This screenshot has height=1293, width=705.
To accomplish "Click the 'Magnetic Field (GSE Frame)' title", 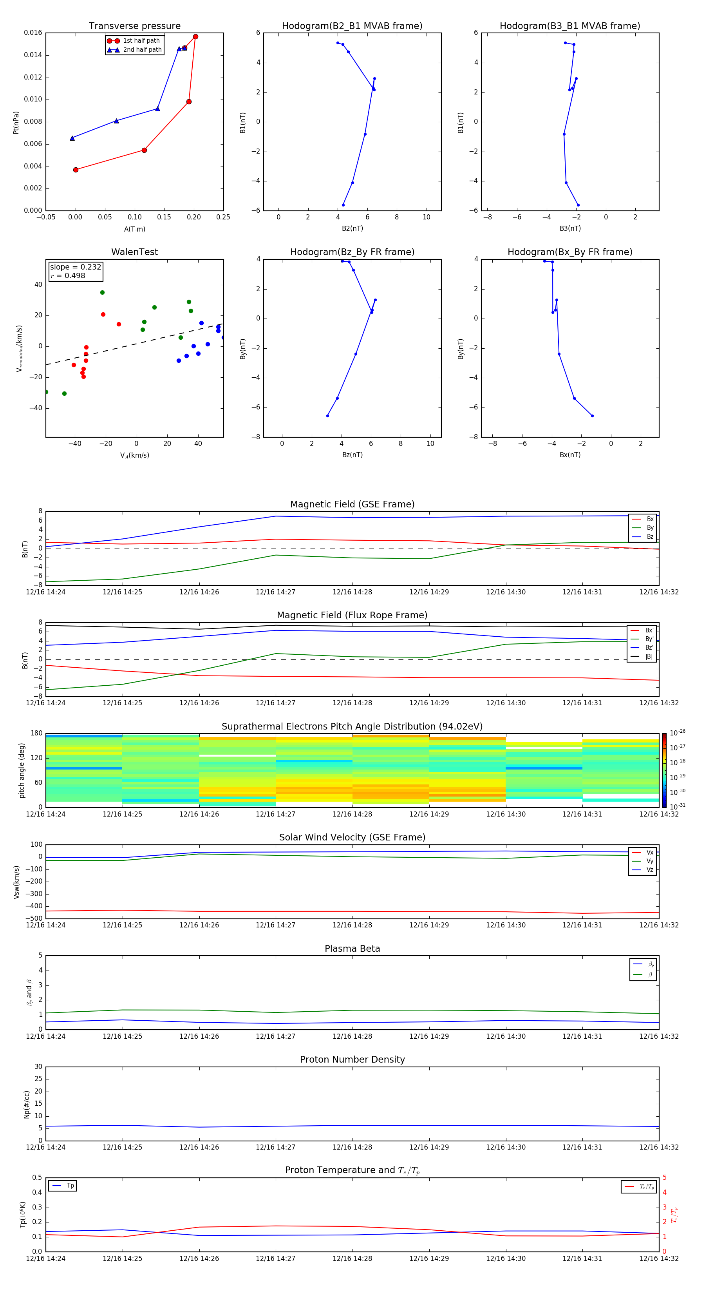I will click(x=352, y=504).
